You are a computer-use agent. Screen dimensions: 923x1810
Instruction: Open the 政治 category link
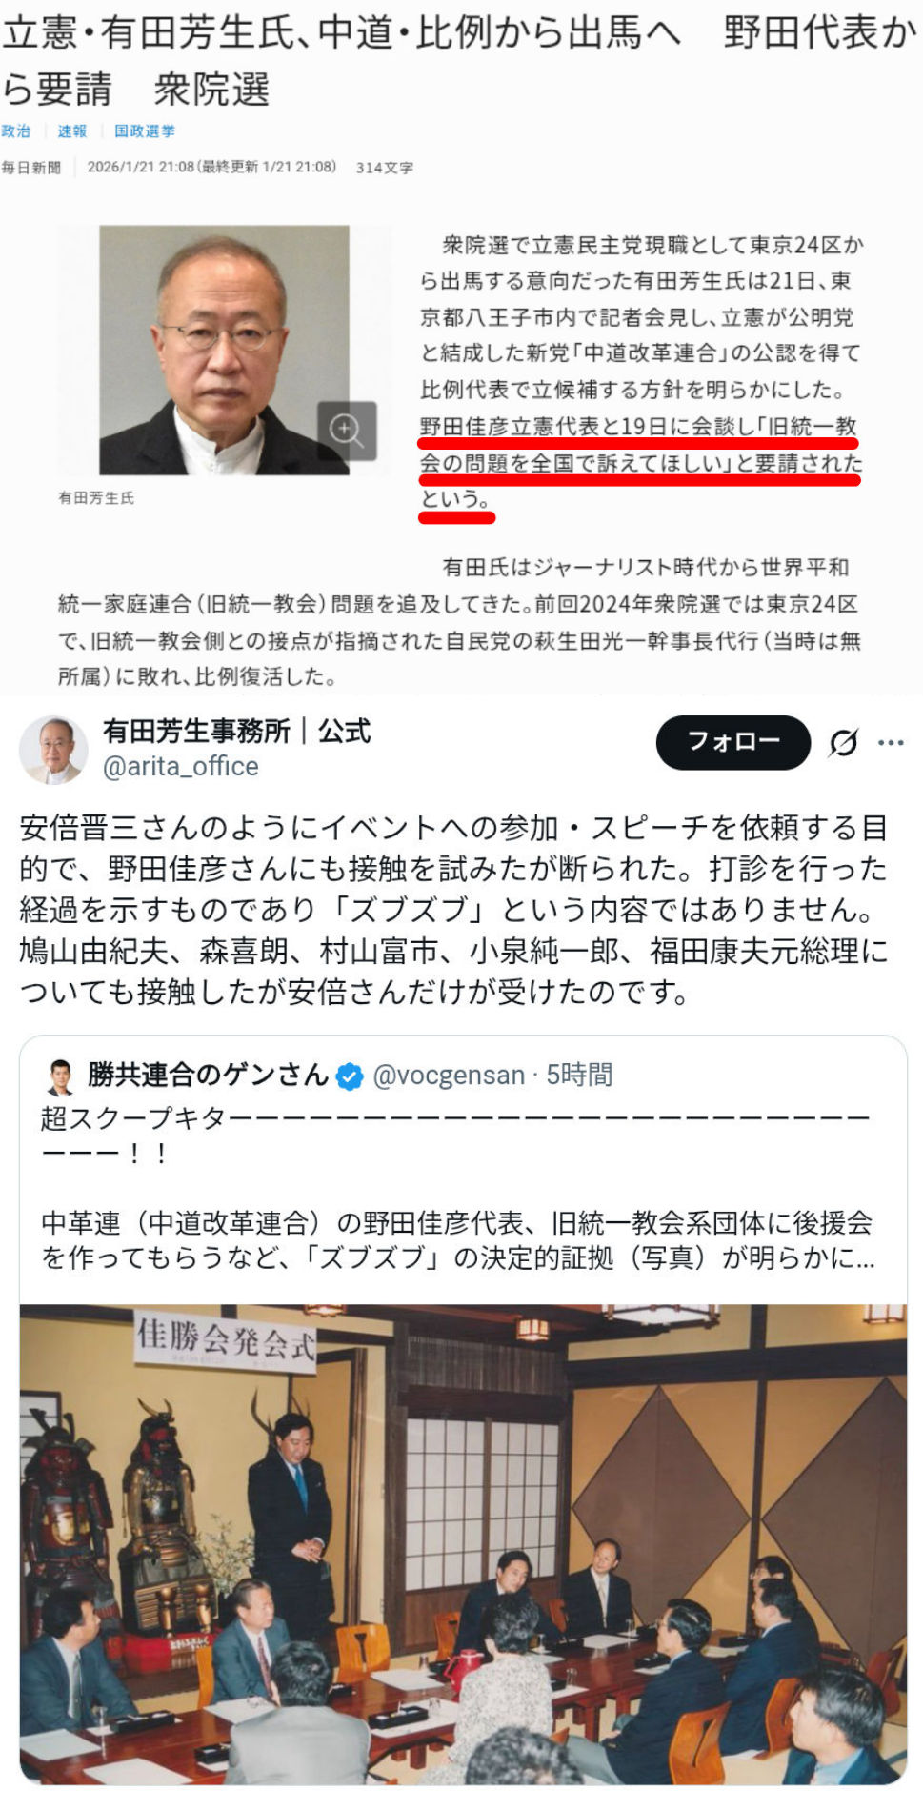tap(16, 131)
